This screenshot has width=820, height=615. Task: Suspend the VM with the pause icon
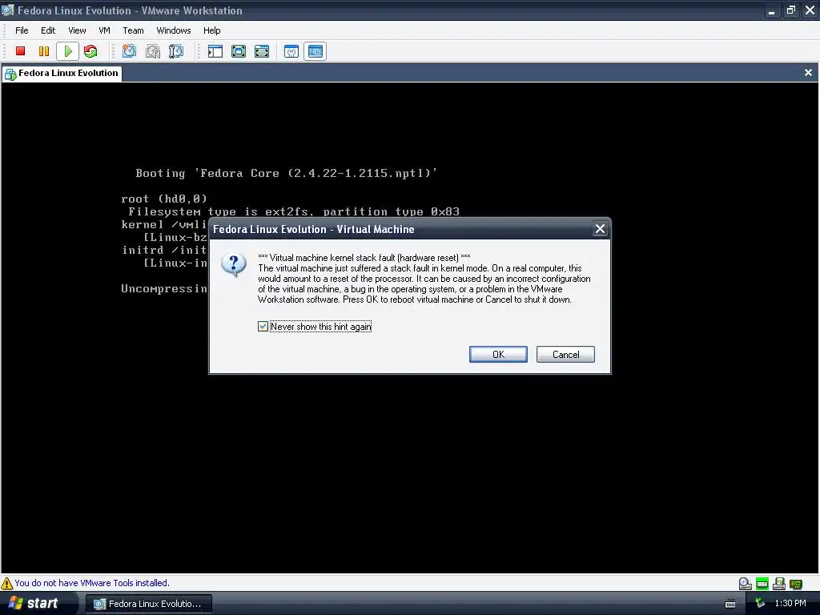(44, 51)
